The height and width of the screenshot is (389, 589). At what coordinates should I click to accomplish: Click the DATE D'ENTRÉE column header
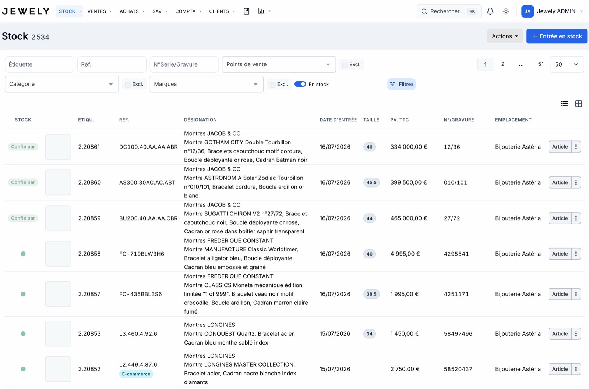338,120
